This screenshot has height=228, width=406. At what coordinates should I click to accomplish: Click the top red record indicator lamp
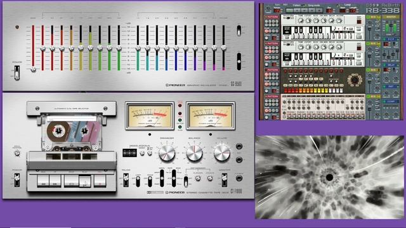[180, 106]
